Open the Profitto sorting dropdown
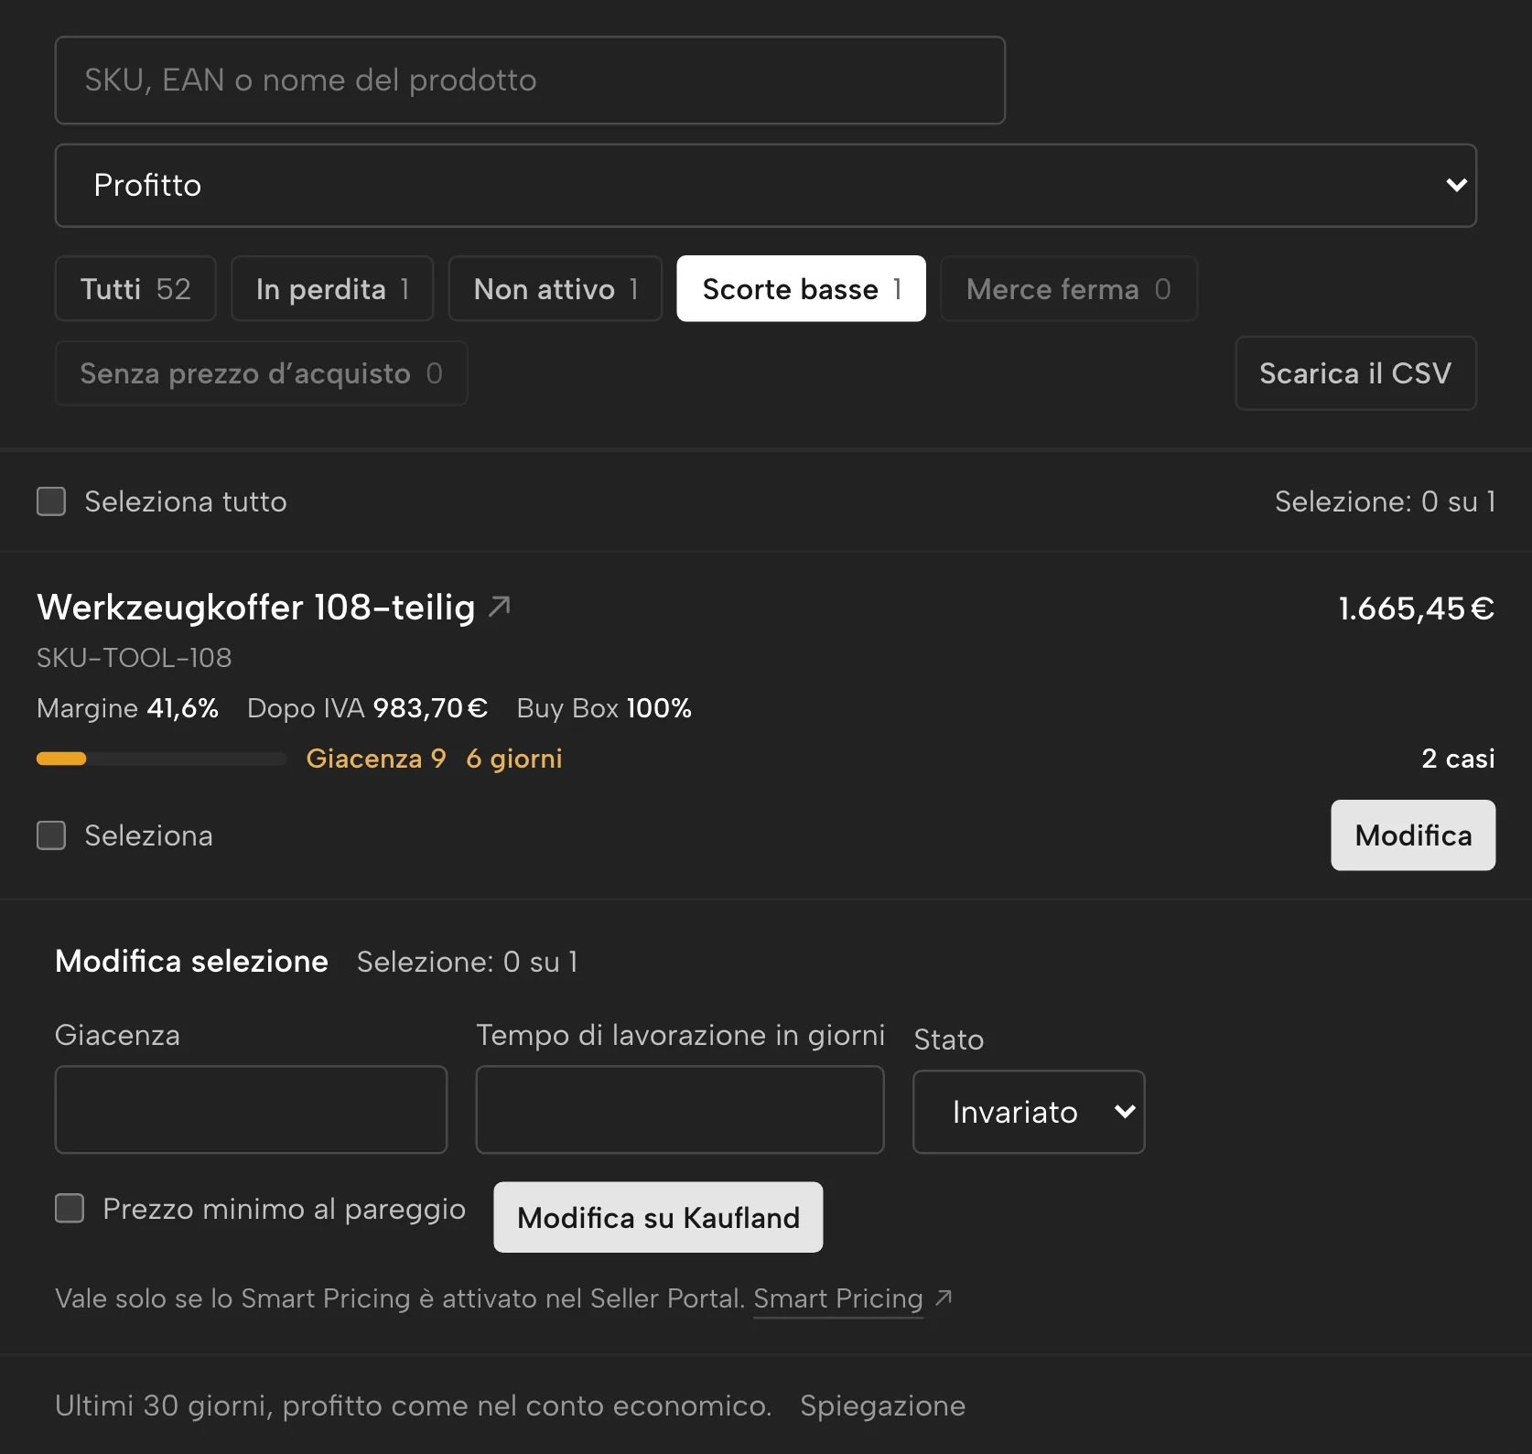Viewport: 1532px width, 1454px height. point(766,186)
